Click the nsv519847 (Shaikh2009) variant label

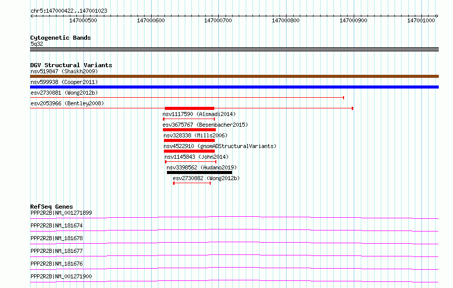[64, 71]
